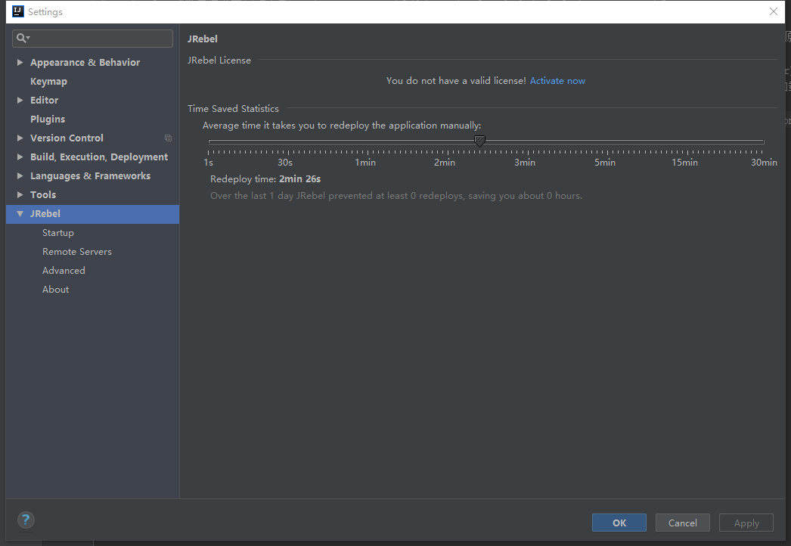The height and width of the screenshot is (546, 791).
Task: Select Build, Execution, Deployment category
Action: pos(99,157)
